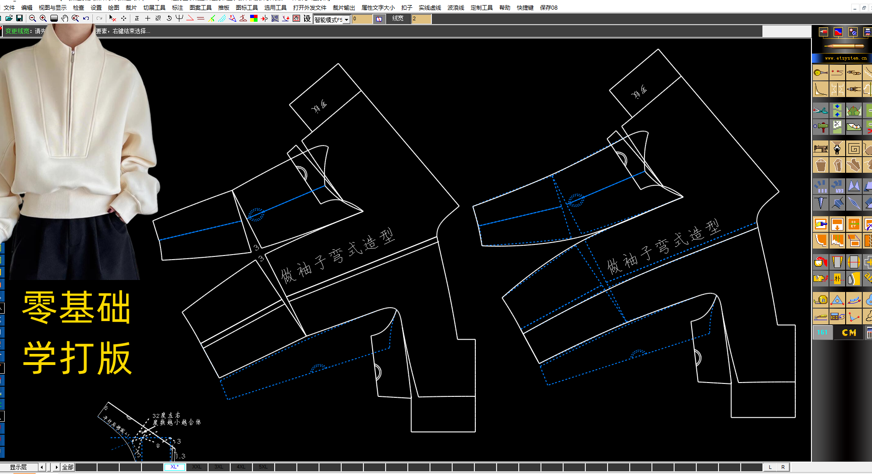This screenshot has width=872, height=474.
Task: Open the 波浪线 menu item
Action: pos(456,7)
